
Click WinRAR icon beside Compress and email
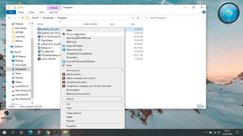pos(63,82)
